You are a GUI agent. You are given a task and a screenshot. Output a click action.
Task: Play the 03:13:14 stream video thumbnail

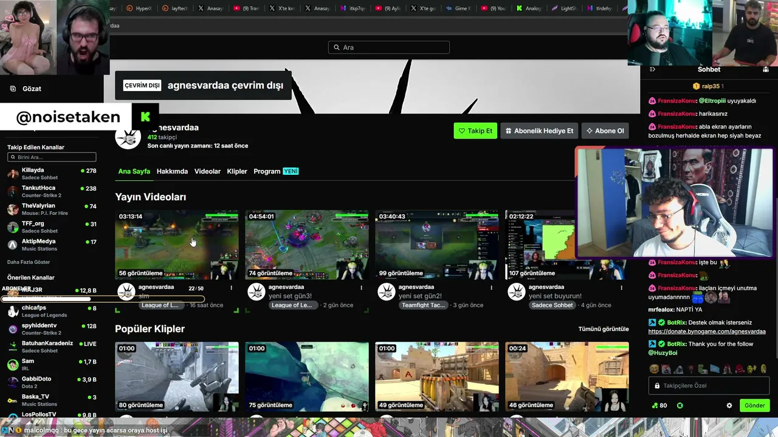177,245
